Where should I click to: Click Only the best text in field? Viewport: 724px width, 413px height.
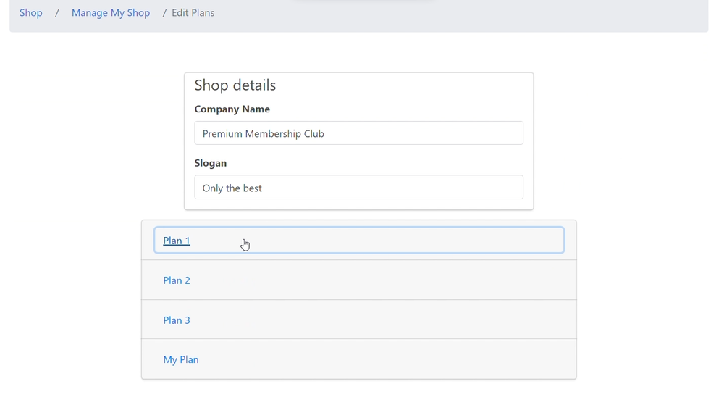[232, 188]
